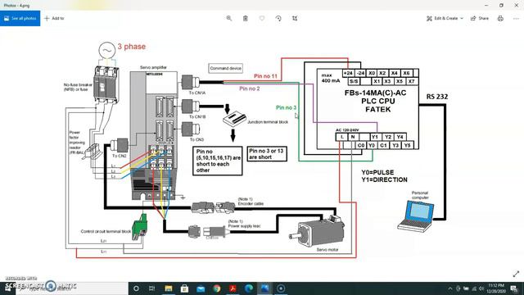Delete the photo using the trash icon

tap(246, 18)
